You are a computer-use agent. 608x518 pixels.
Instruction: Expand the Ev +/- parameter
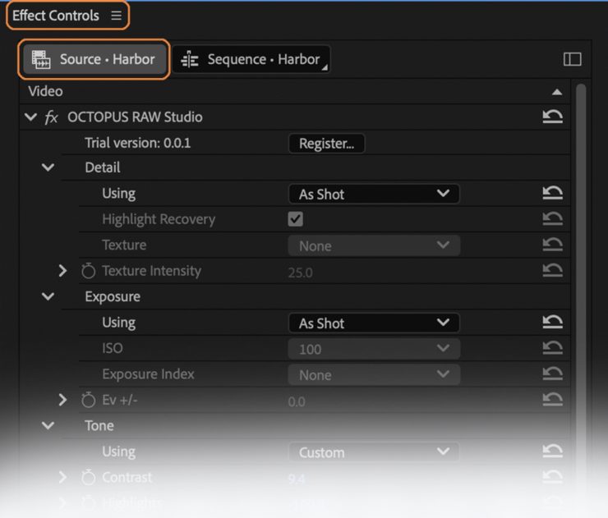pos(62,400)
